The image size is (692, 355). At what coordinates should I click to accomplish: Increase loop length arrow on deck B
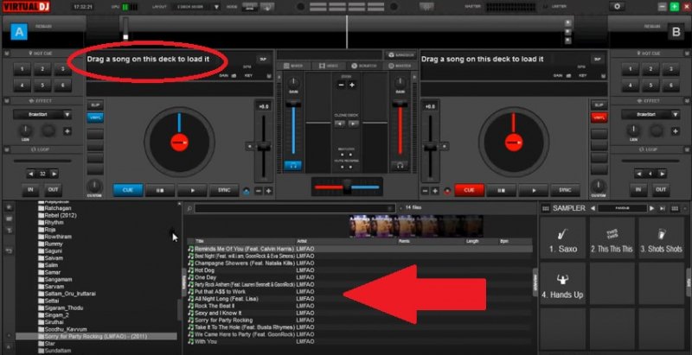point(662,174)
